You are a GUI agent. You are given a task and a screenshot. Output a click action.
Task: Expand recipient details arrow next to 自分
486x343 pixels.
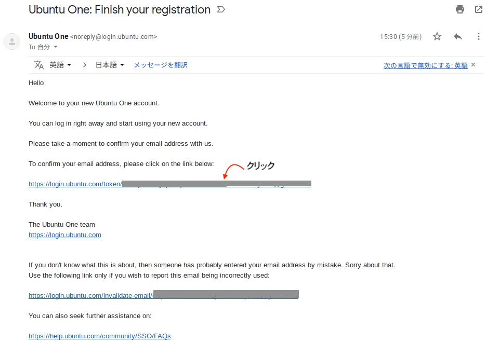tap(56, 47)
